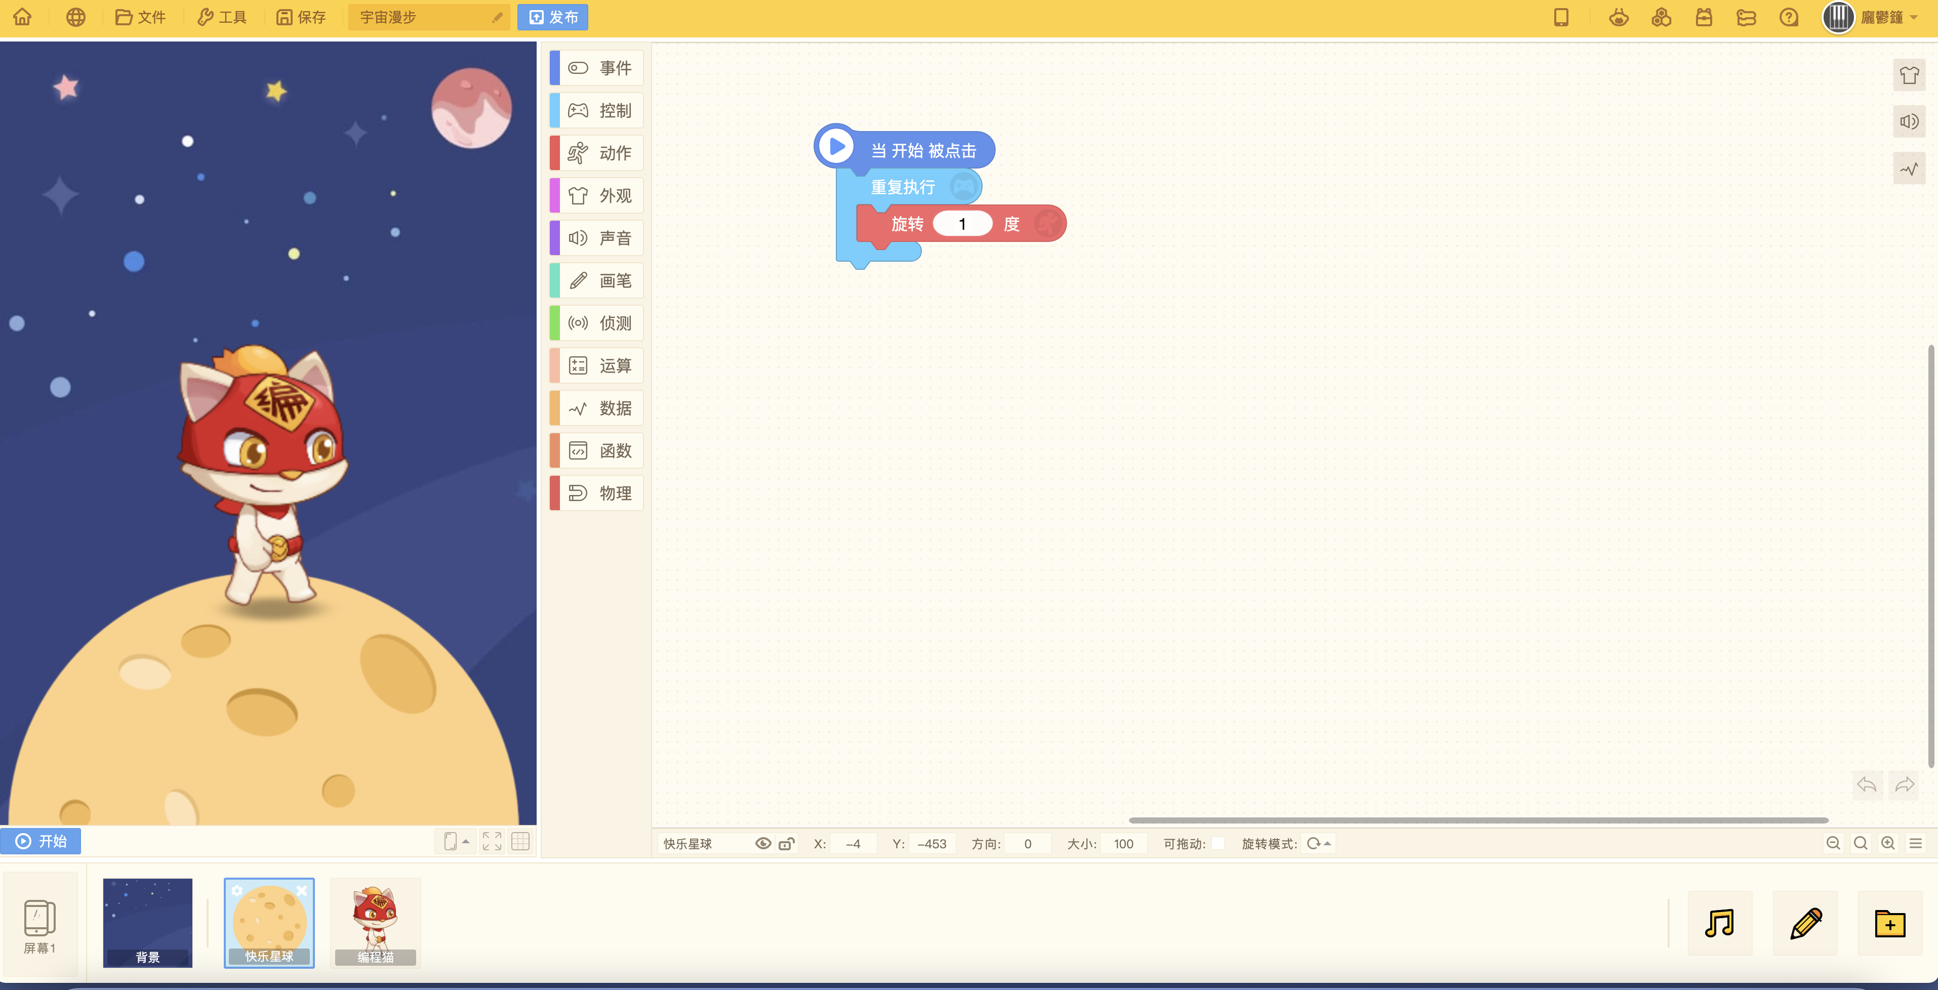Select the 编程猫 sprite thumbnail
The image size is (1938, 990).
tap(376, 922)
